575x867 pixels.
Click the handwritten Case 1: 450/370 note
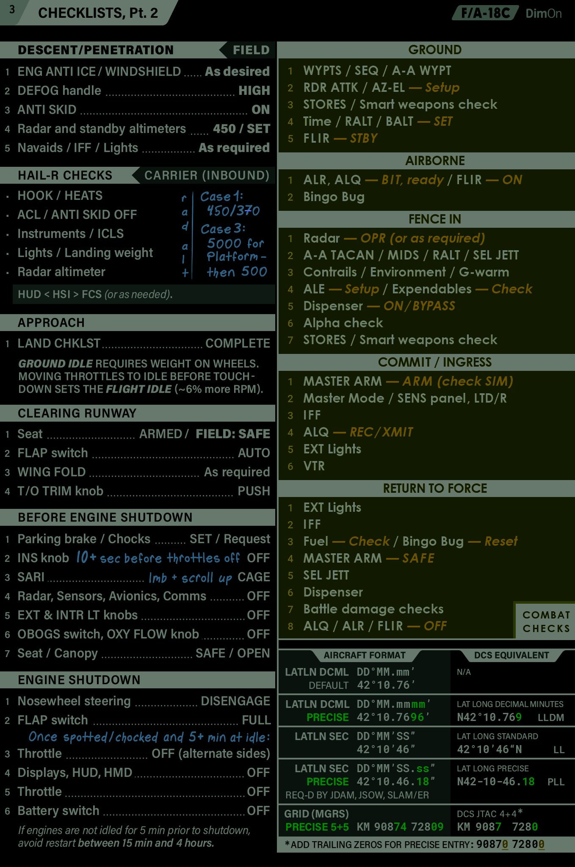[x=231, y=204]
